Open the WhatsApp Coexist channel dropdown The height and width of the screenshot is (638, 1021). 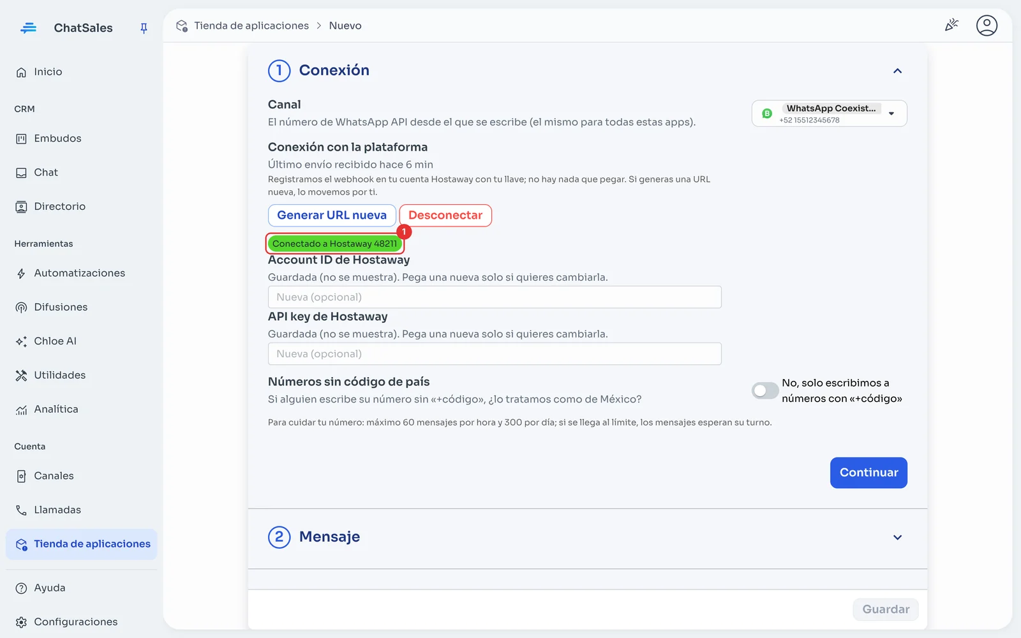click(x=830, y=114)
